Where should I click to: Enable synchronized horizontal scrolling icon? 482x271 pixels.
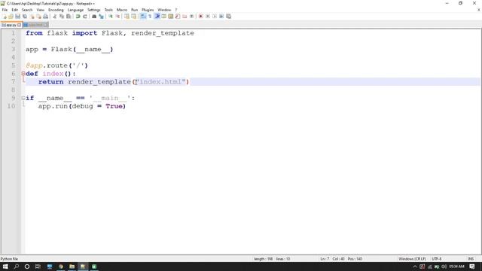click(134, 17)
